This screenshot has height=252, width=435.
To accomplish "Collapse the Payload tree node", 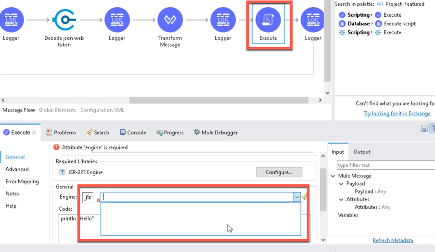I will point(341,184).
